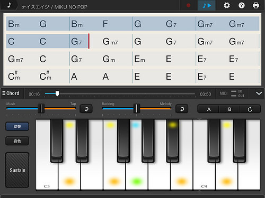Tap the blue note play icon

point(207,5)
